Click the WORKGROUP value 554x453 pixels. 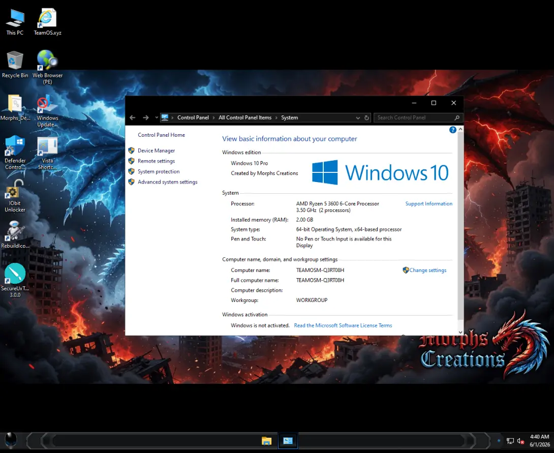coord(312,300)
